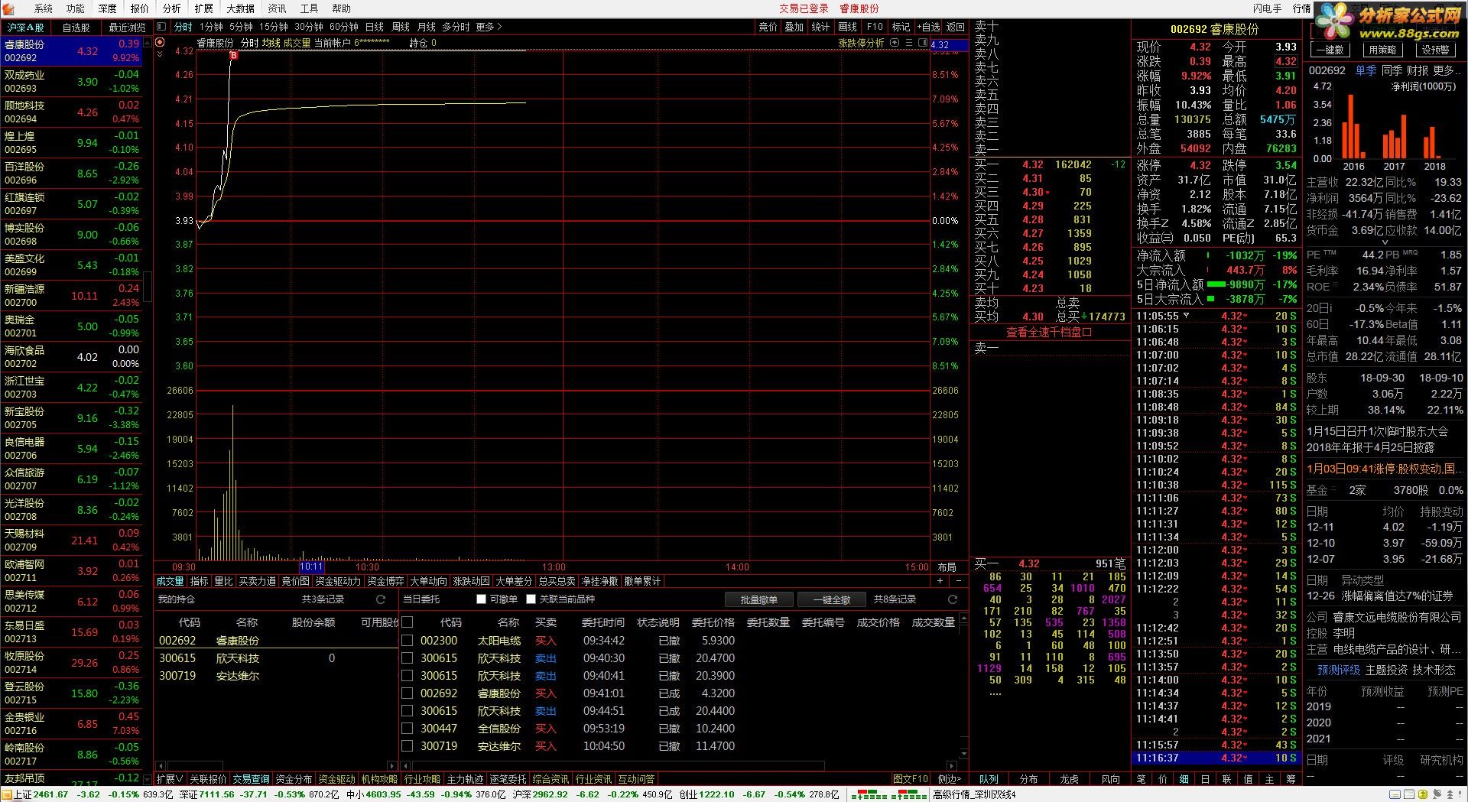Enable the 关联当前品种 checkbox
Viewport: 1468px width, 802px height.
coord(531,599)
